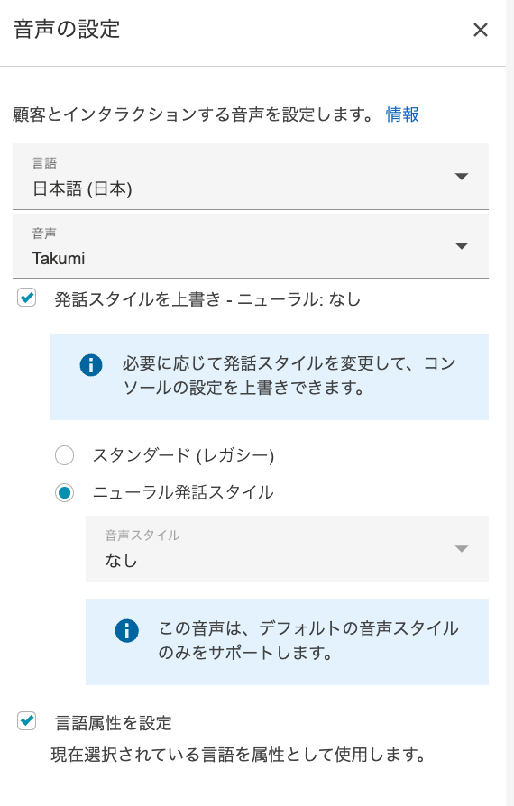Screen dimensions: 514x806
Task: Click the arrow on the 言語 field
Action: click(462, 177)
